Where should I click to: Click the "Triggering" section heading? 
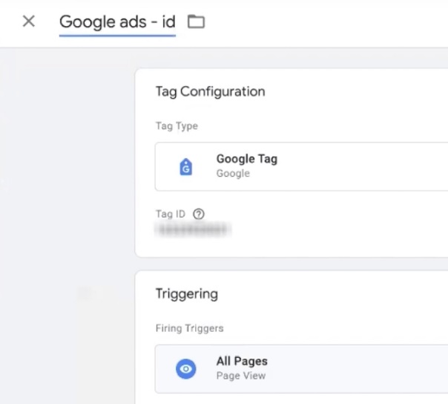click(x=187, y=294)
